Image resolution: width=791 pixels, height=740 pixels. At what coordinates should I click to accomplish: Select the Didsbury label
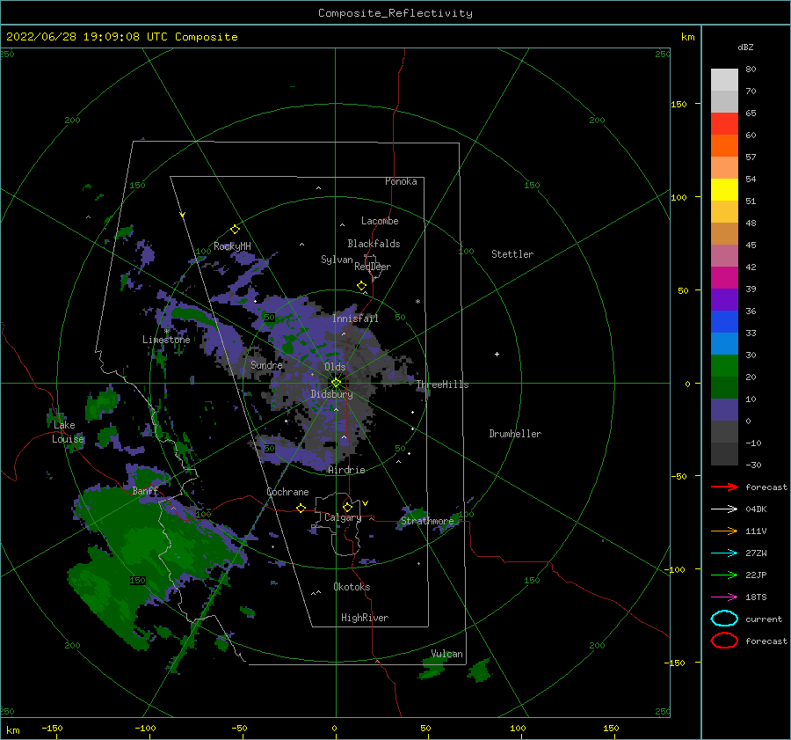point(331,394)
